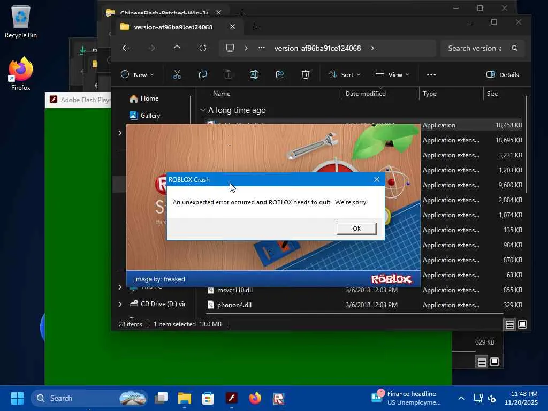Go back with the Explorer back arrow
The height and width of the screenshot is (411, 548).
click(126, 48)
